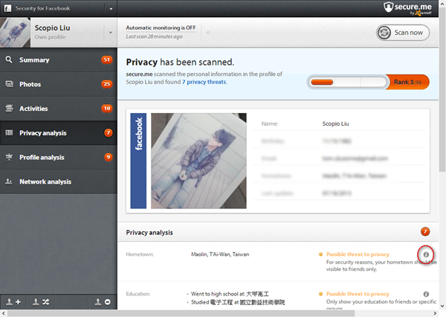Click Scopio Liu sidebar profile thumbnail
Viewport: 446px width, 317px height.
pyautogui.click(x=15, y=32)
